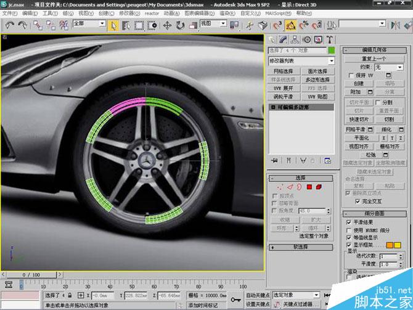This screenshot has width=413, height=310.
Task: Click the 快速切片 button
Action: [x=359, y=119]
